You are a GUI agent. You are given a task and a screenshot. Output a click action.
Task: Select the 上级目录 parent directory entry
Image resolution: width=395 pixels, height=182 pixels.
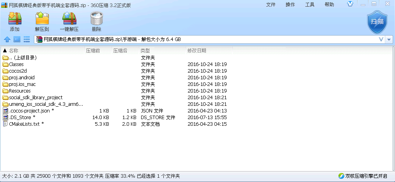pyautogui.click(x=23, y=57)
